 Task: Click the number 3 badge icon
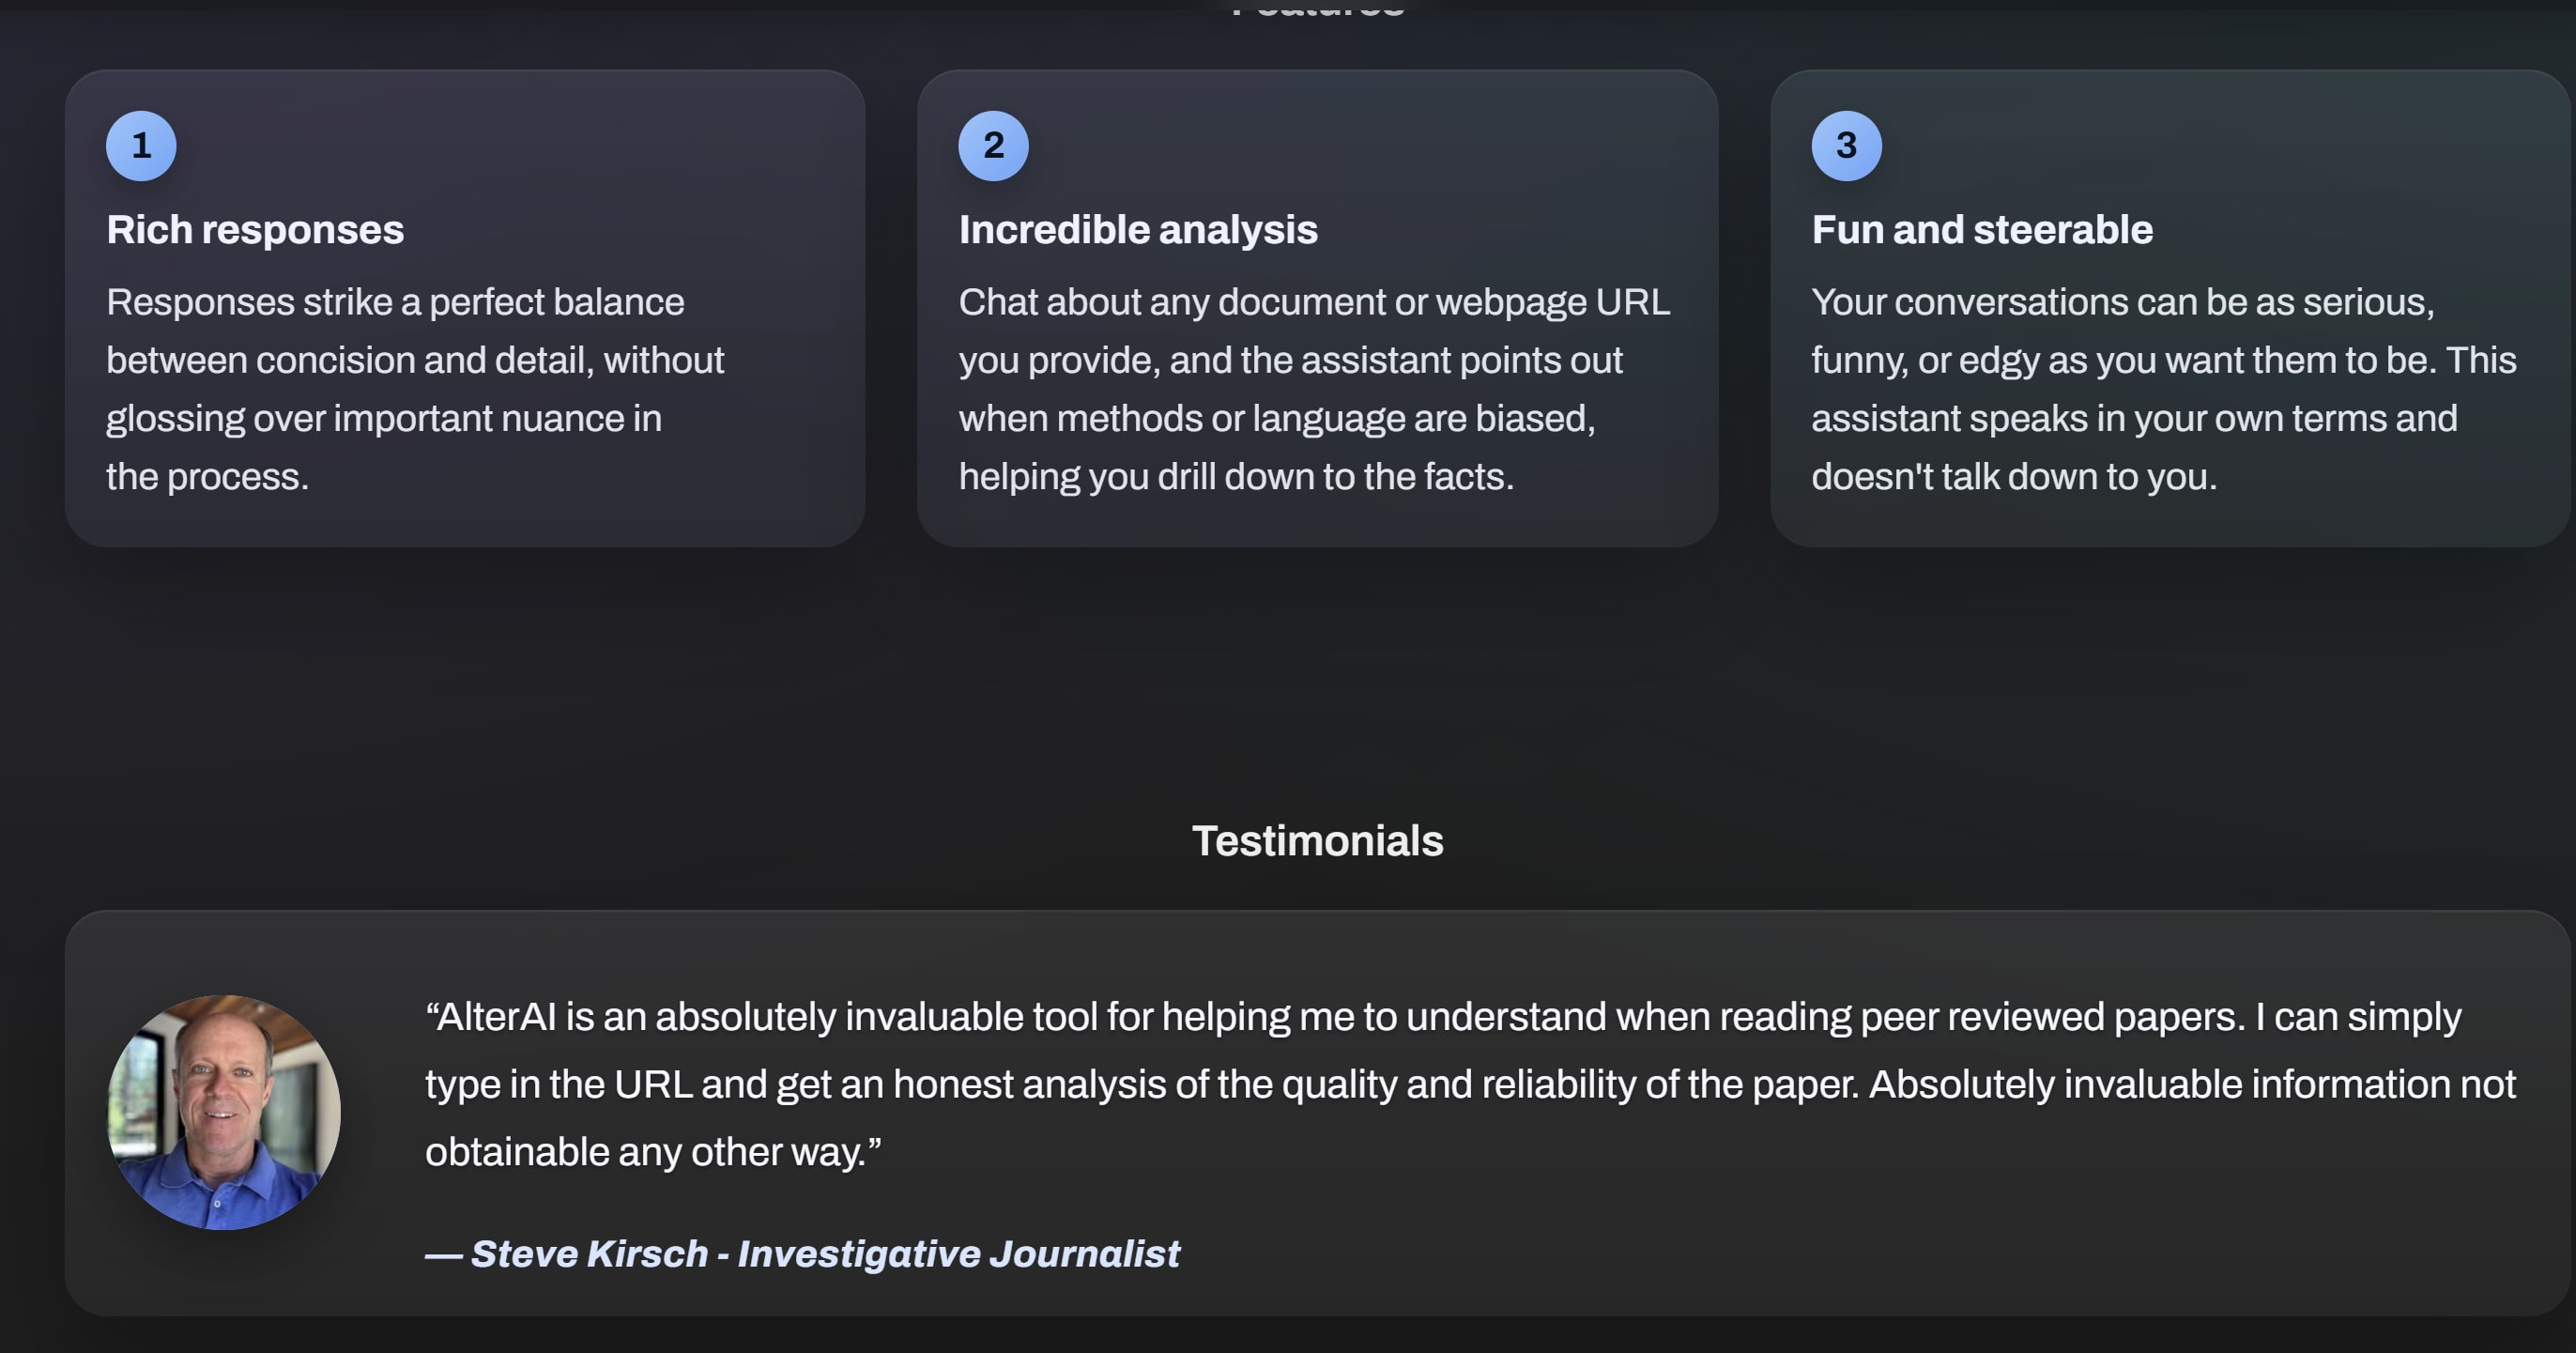1846,146
